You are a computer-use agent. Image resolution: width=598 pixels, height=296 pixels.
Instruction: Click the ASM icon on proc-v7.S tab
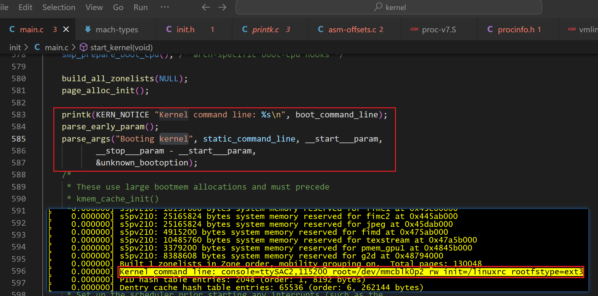pyautogui.click(x=414, y=29)
